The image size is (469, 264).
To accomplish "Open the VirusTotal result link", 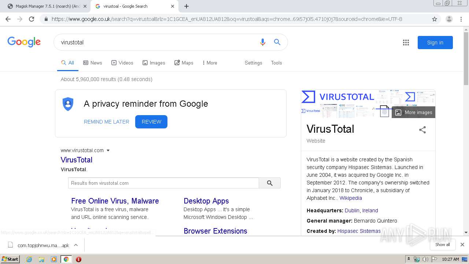I will point(77,160).
